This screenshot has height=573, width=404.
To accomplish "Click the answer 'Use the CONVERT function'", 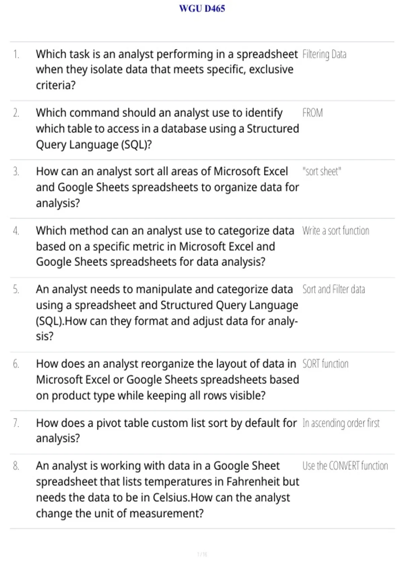I will 345,466.
